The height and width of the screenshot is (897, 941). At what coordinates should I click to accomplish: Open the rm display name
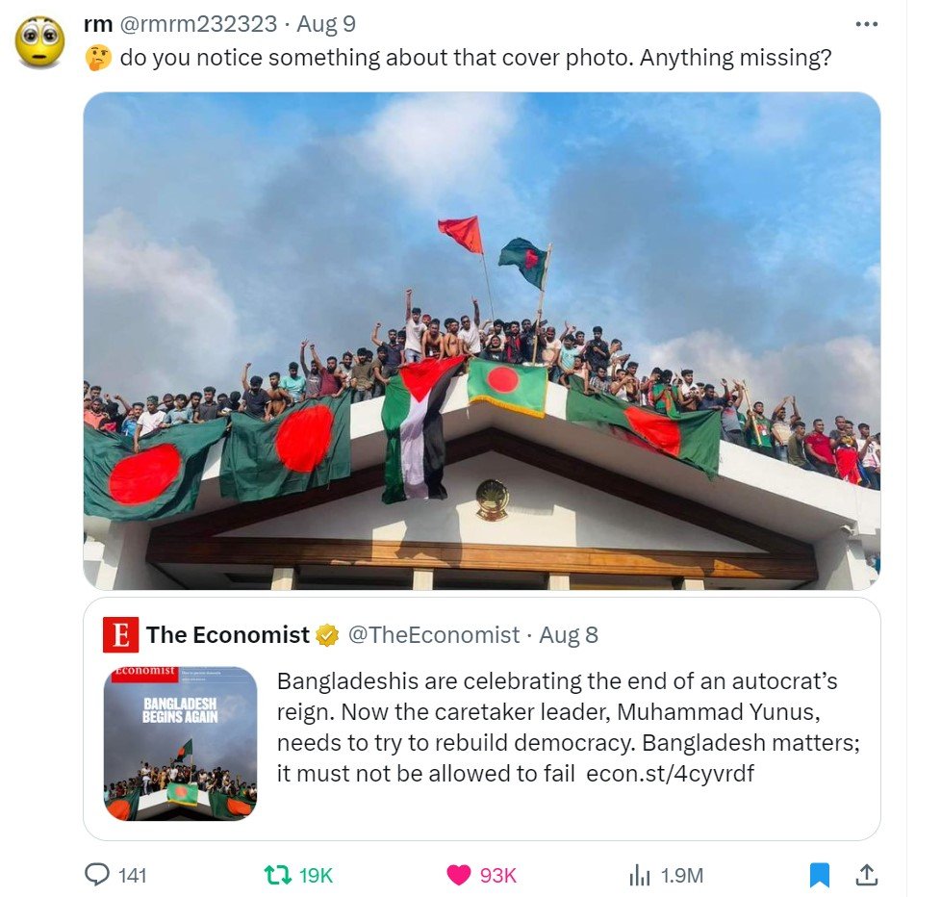[98, 25]
